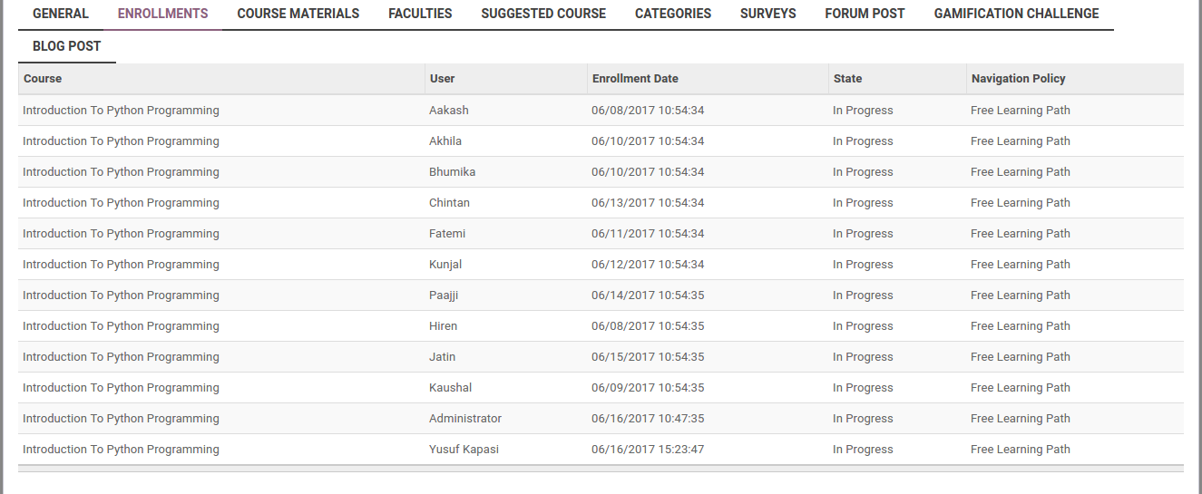Click the Kaushal enrollment row
Viewport: 1202px width, 494px height.
coord(450,388)
